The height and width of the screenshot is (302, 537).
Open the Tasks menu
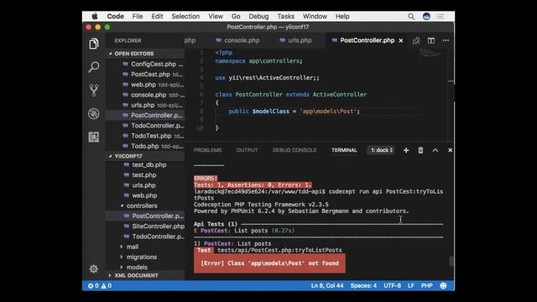285,16
